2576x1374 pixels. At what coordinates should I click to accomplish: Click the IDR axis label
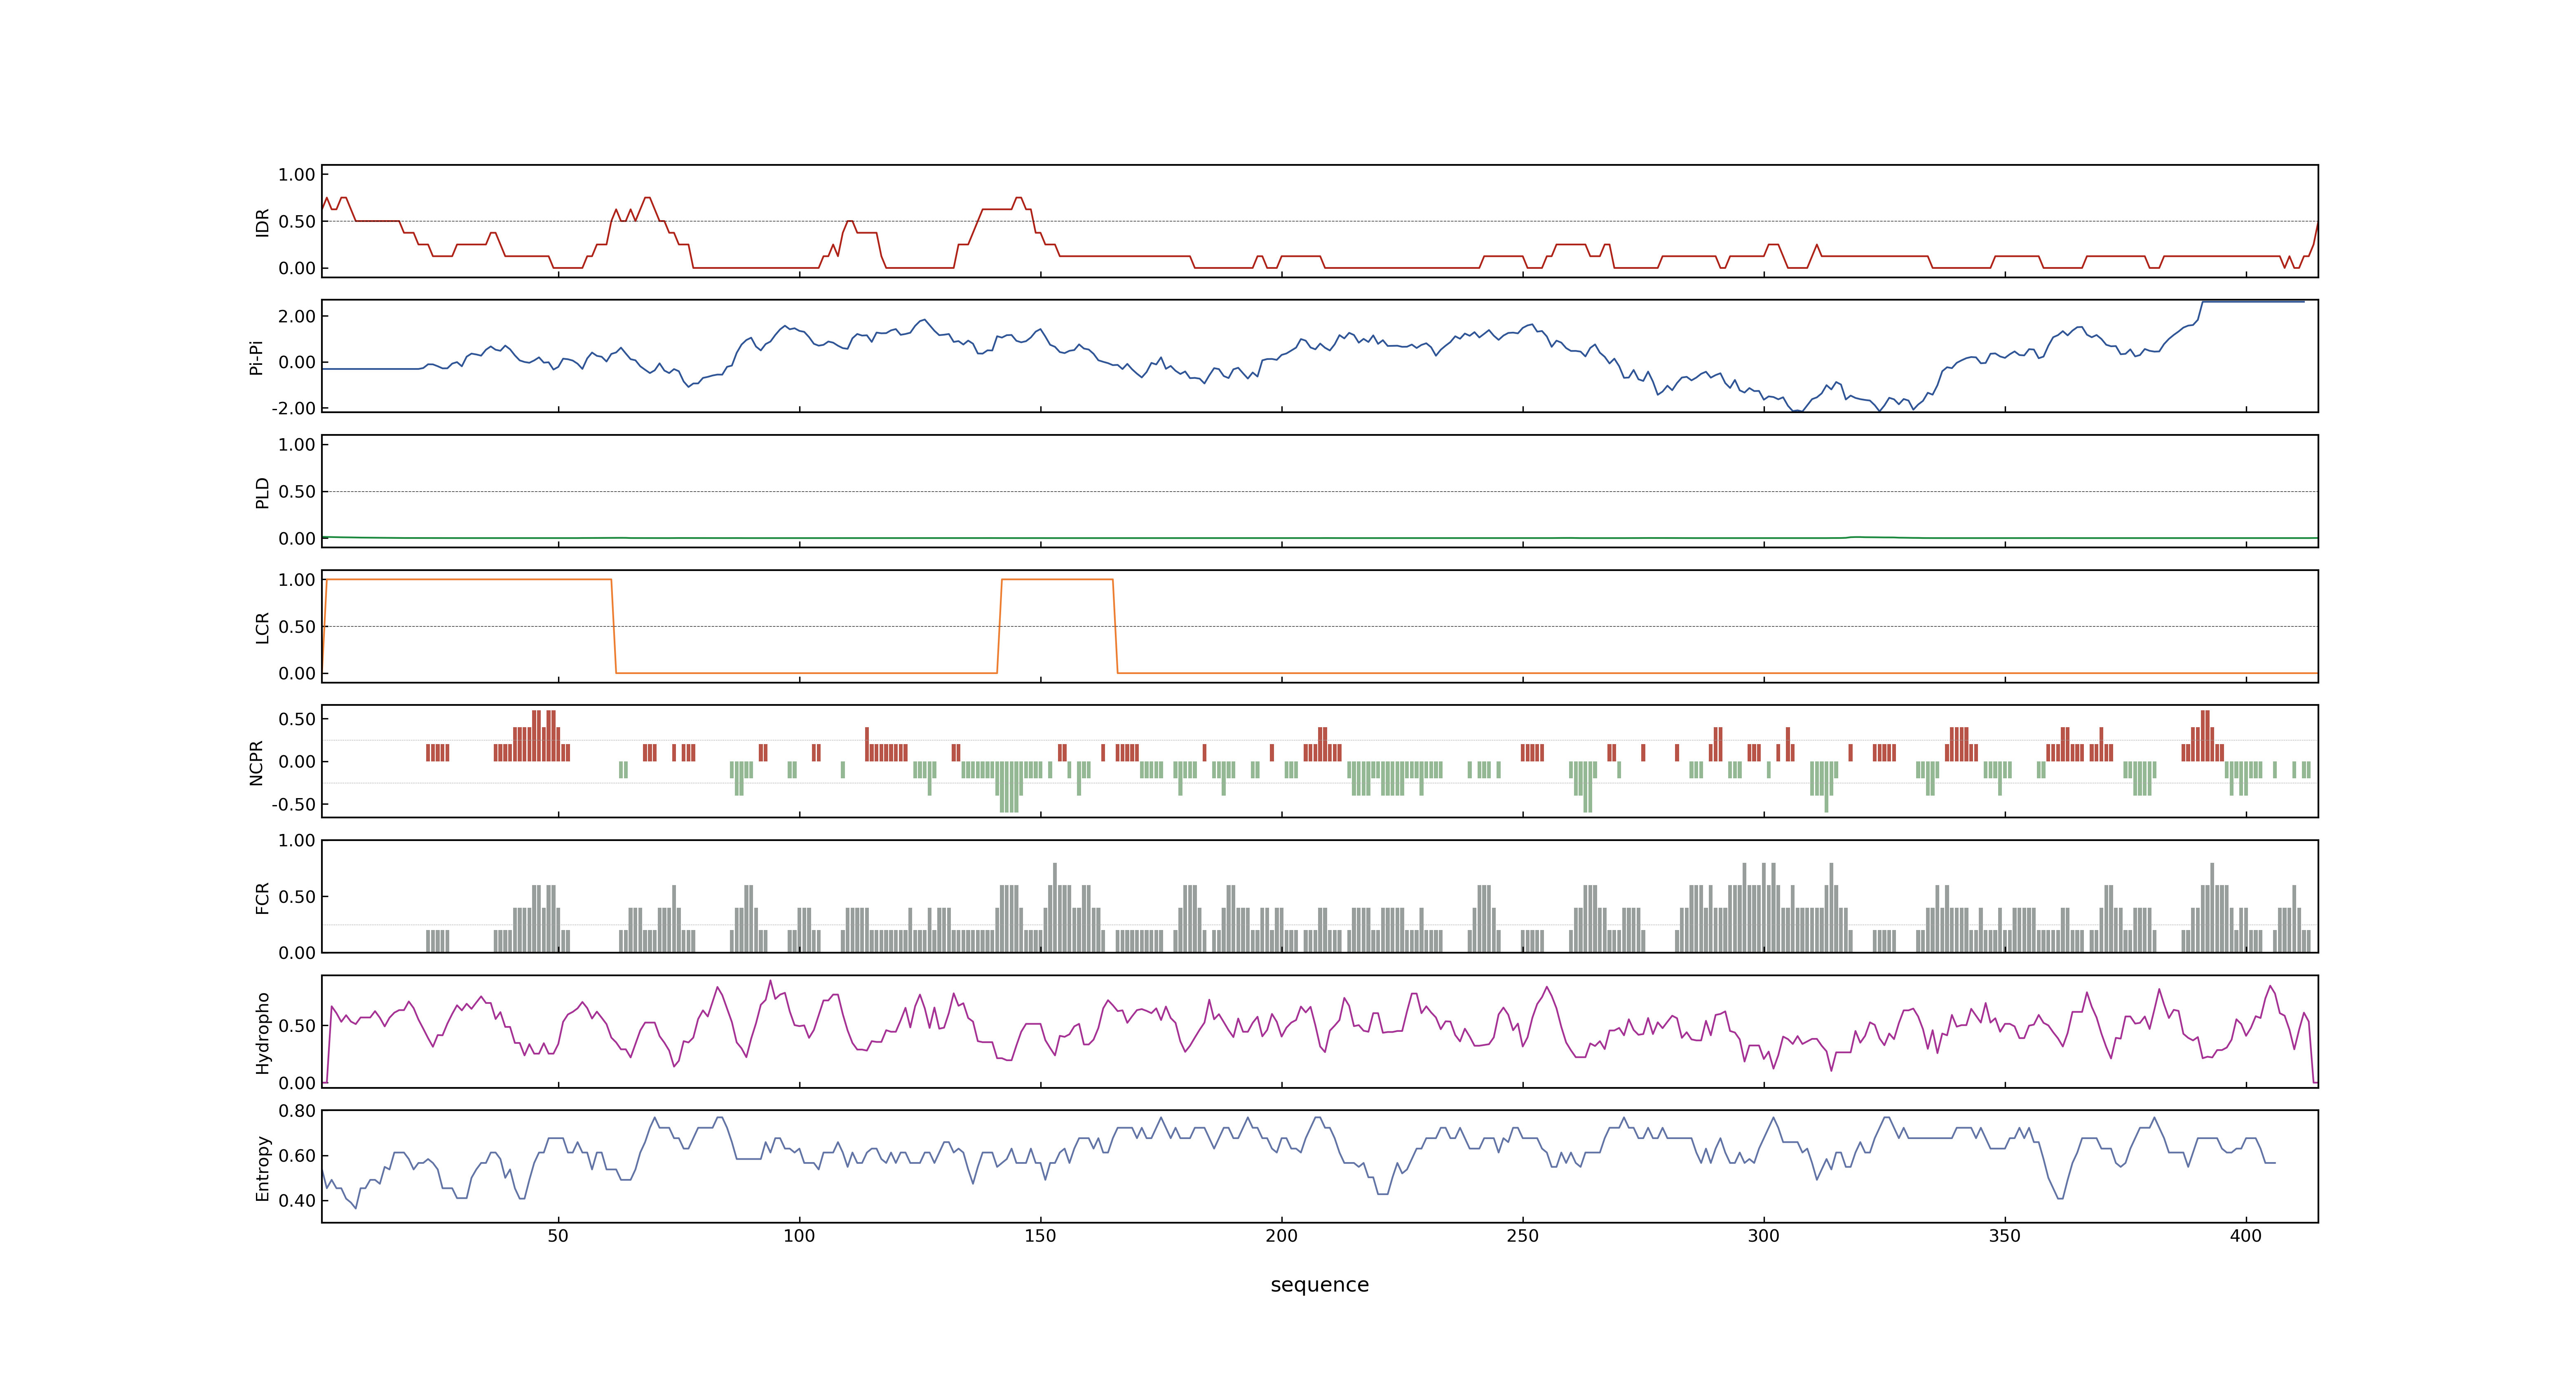pos(262,222)
